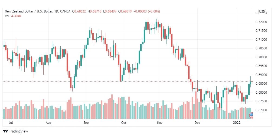Click the closing price value C0.68619
Screen dimensions: 274x136
tap(125, 11)
